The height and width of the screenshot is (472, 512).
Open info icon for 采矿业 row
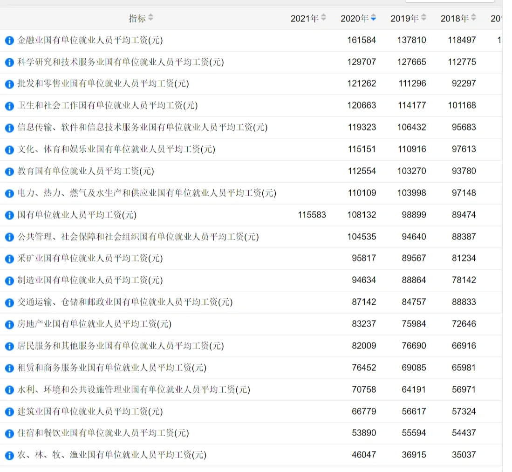(x=9, y=259)
